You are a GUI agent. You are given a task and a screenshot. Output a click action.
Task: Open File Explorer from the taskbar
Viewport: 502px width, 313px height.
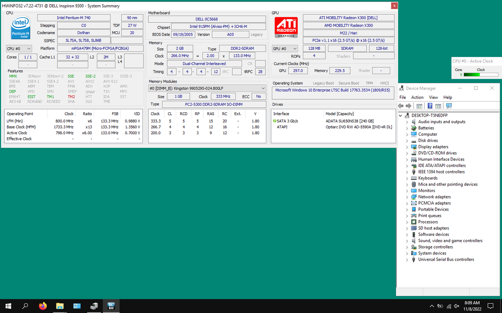(60, 306)
